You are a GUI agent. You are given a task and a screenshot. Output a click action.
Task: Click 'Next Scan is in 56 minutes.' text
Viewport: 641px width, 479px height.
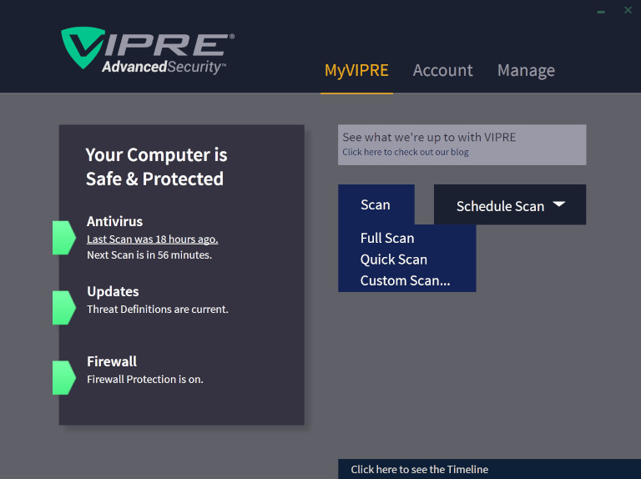[149, 255]
